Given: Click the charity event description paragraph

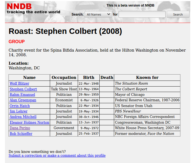Looking at the screenshot, I should click(x=97, y=52).
